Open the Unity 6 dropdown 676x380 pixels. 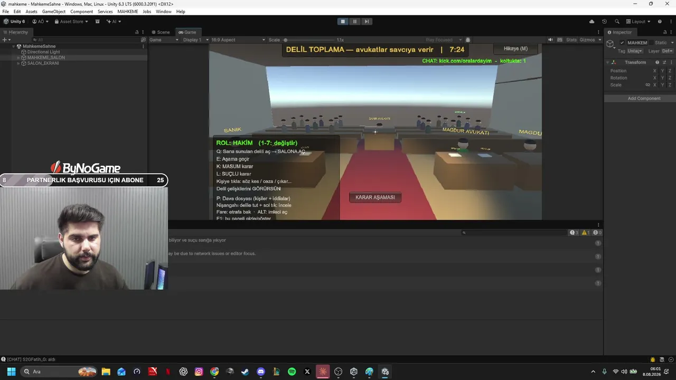(14, 22)
